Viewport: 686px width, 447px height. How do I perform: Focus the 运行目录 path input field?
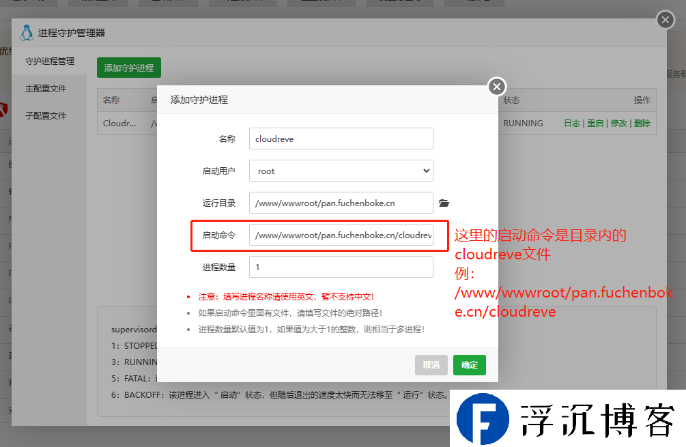[341, 203]
